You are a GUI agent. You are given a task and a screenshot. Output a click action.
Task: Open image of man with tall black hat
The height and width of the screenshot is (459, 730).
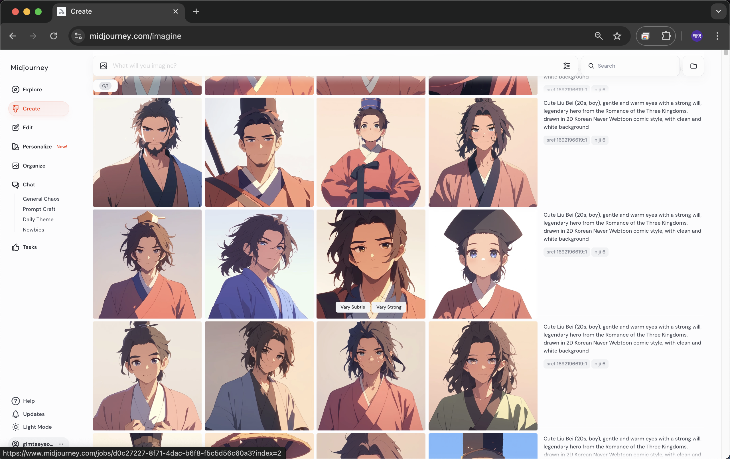point(259,152)
